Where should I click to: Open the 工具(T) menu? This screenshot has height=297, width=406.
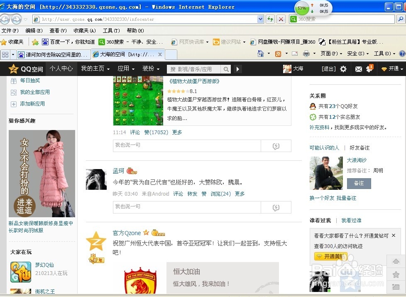111,31
